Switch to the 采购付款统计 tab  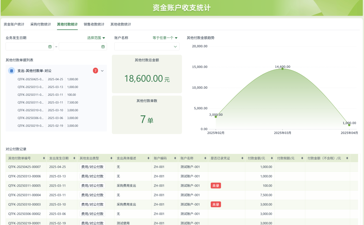coord(40,24)
